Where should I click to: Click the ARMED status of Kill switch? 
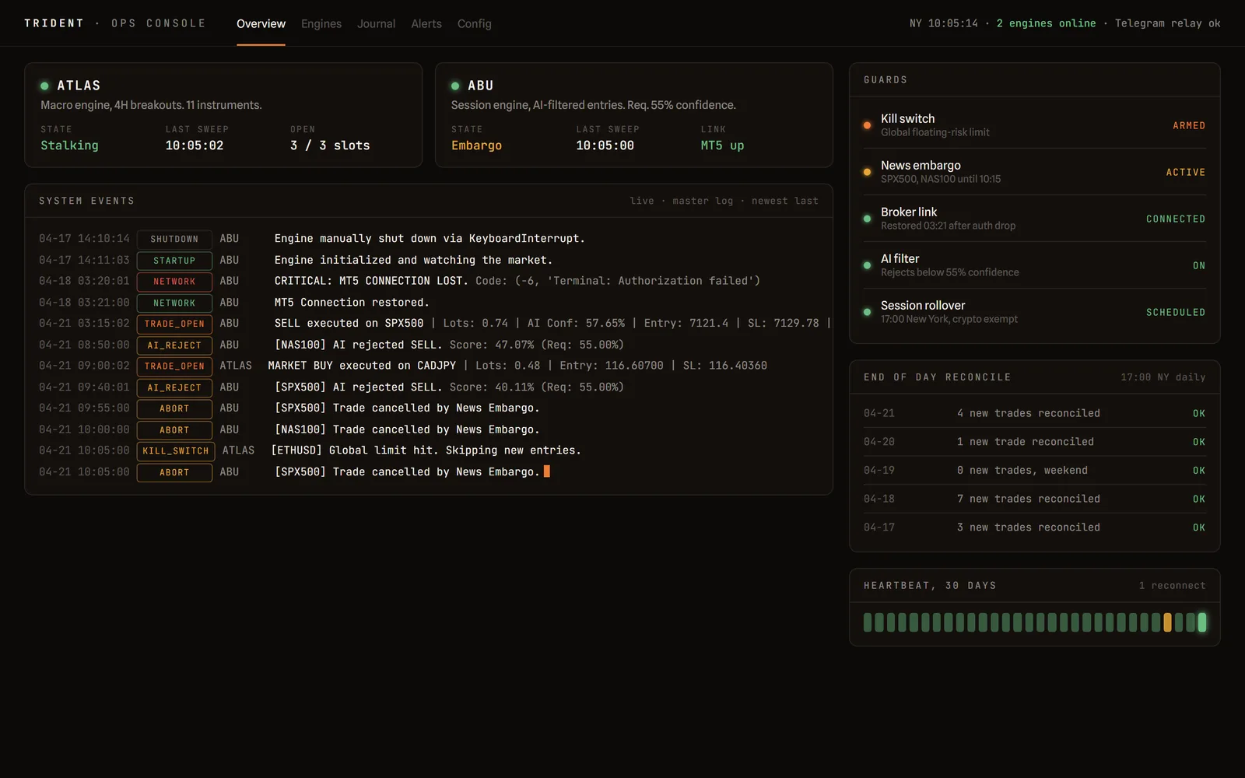1189,125
